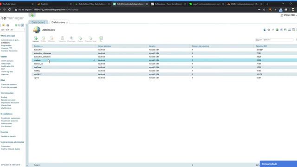Sort by the Server address column header
297x167 pixels.
click(x=104, y=46)
